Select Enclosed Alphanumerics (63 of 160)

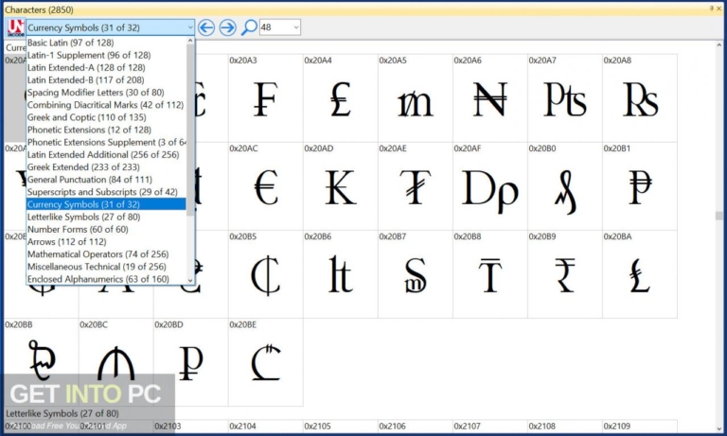[106, 279]
